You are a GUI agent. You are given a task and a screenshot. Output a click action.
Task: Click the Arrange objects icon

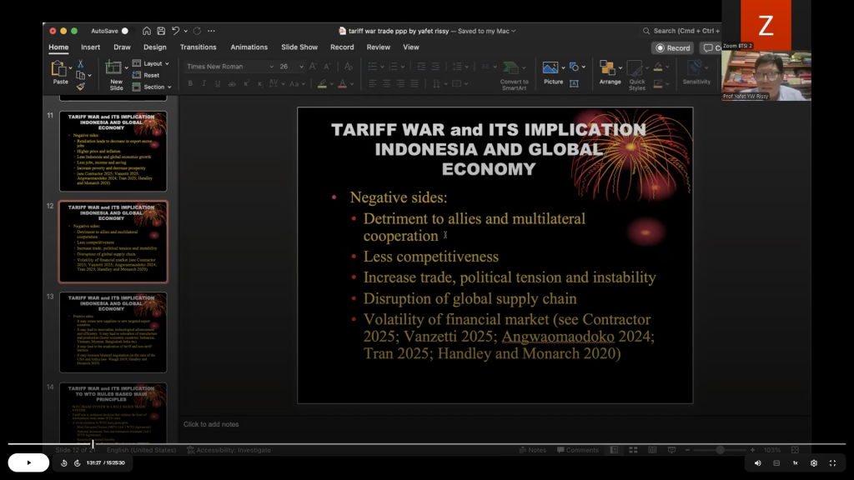pyautogui.click(x=609, y=70)
